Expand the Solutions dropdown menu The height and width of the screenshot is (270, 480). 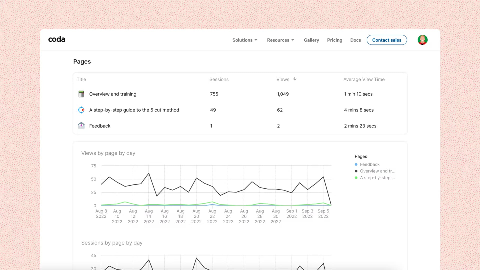pyautogui.click(x=245, y=40)
